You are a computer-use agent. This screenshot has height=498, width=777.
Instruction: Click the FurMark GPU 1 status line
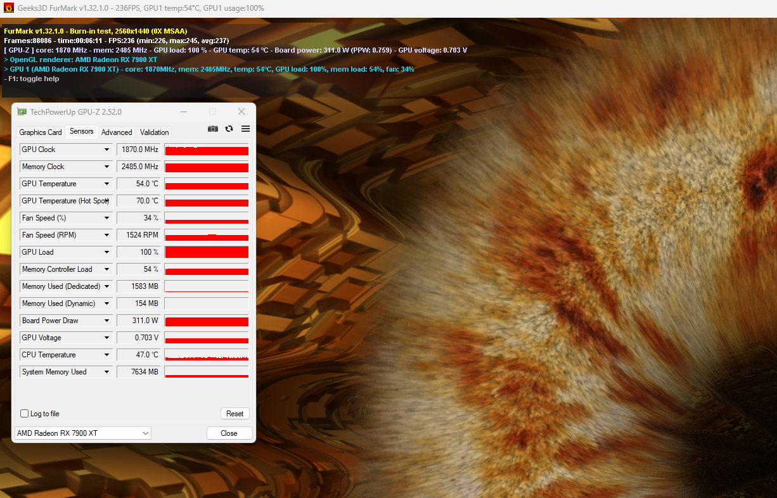(x=209, y=69)
